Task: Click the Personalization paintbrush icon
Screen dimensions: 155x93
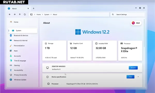Action: pos(11,46)
